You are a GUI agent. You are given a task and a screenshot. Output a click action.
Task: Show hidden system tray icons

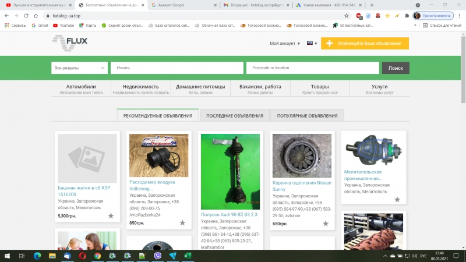(385, 256)
